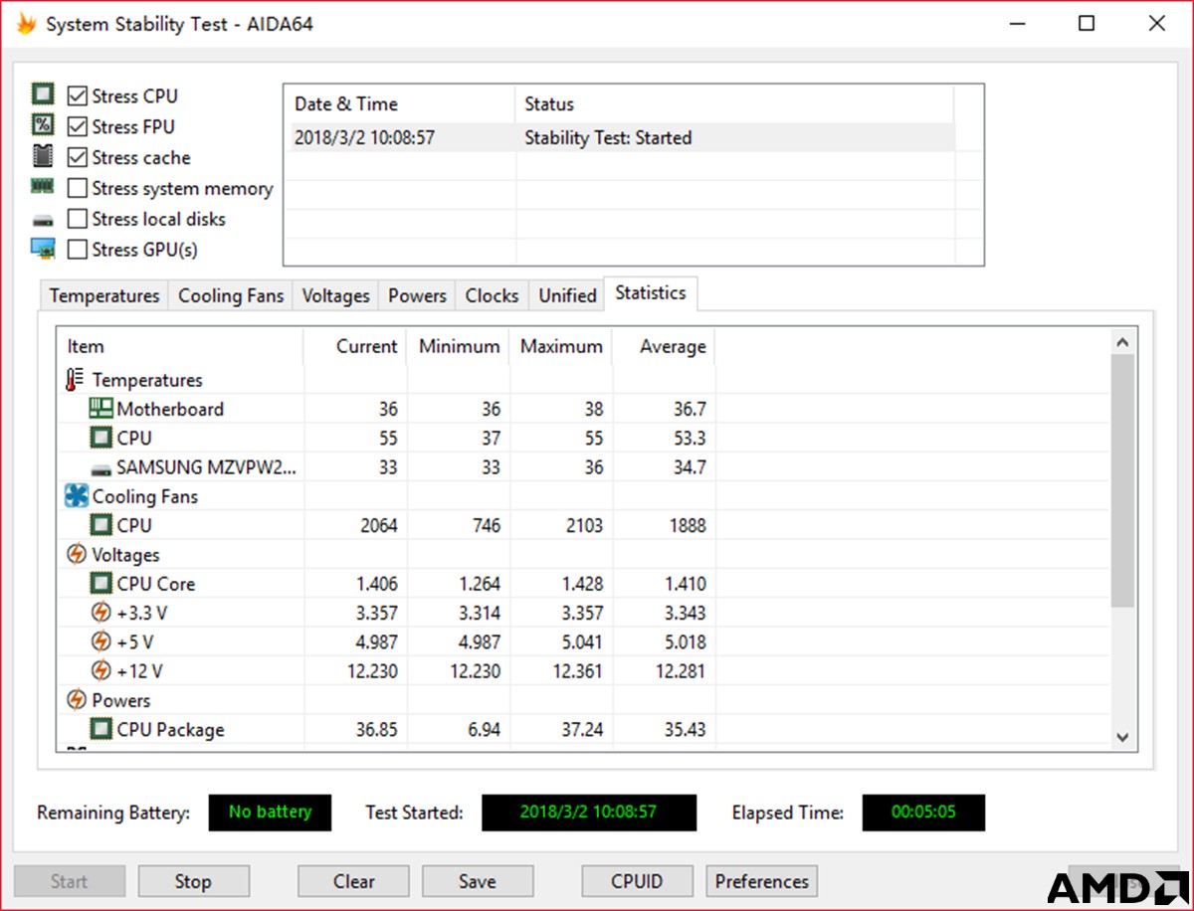1194x911 pixels.
Task: Click the CPU Core maximum value 1.428
Action: pyautogui.click(x=581, y=585)
